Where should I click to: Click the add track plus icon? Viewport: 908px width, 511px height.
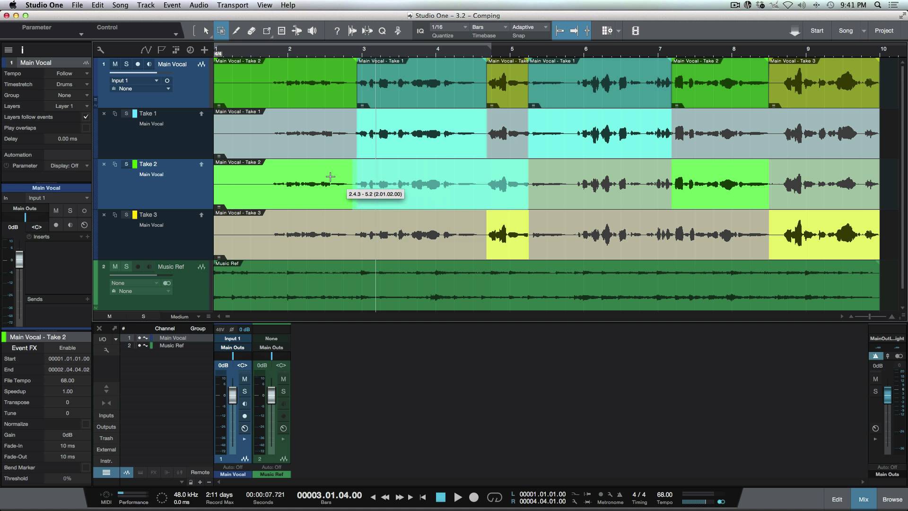(204, 50)
